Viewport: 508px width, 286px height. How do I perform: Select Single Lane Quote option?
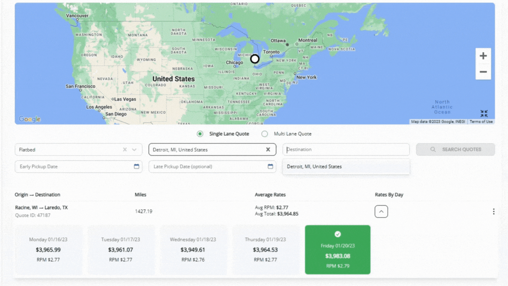200,134
